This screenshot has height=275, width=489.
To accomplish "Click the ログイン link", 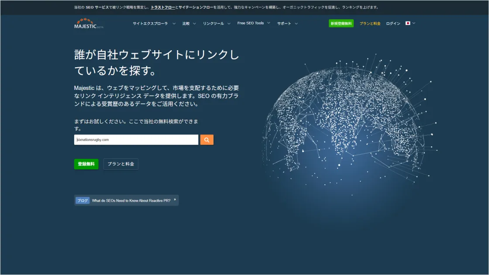I will point(393,24).
